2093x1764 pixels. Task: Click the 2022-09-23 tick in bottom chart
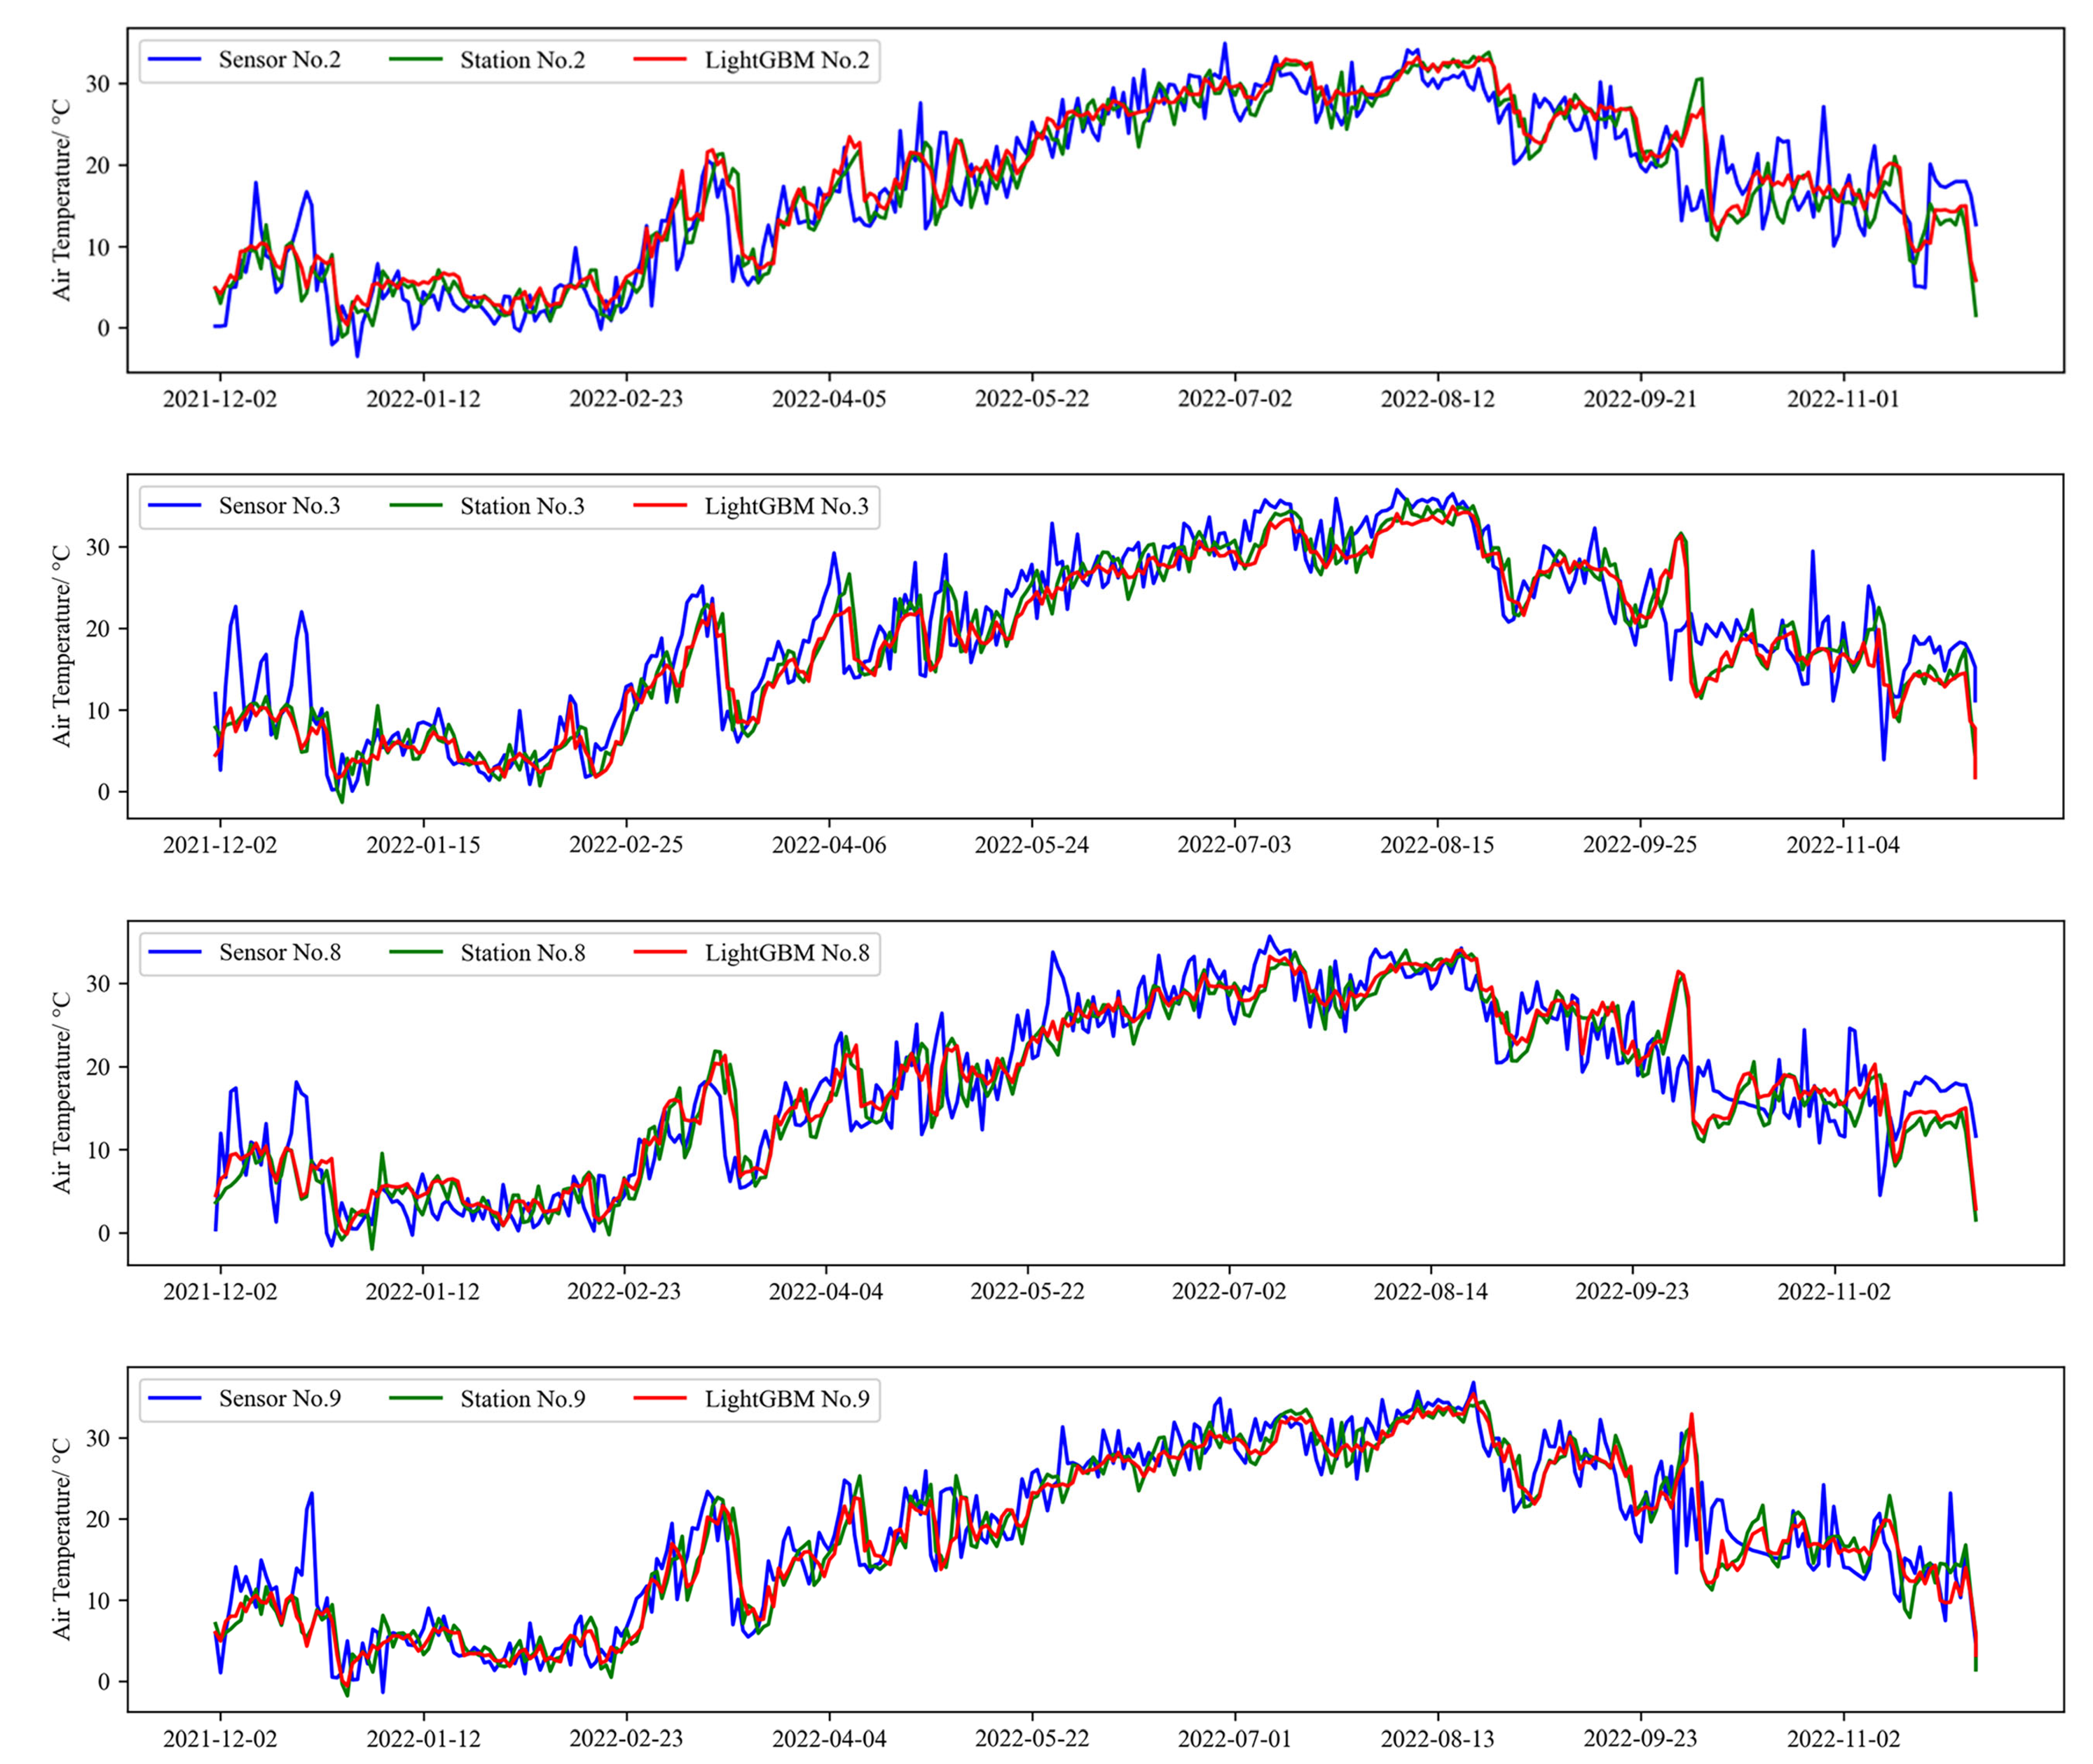coord(1640,1739)
